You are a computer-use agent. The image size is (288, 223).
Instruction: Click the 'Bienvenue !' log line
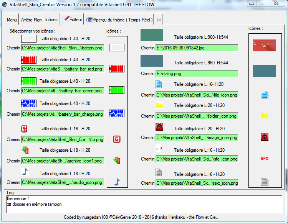coord(18,198)
